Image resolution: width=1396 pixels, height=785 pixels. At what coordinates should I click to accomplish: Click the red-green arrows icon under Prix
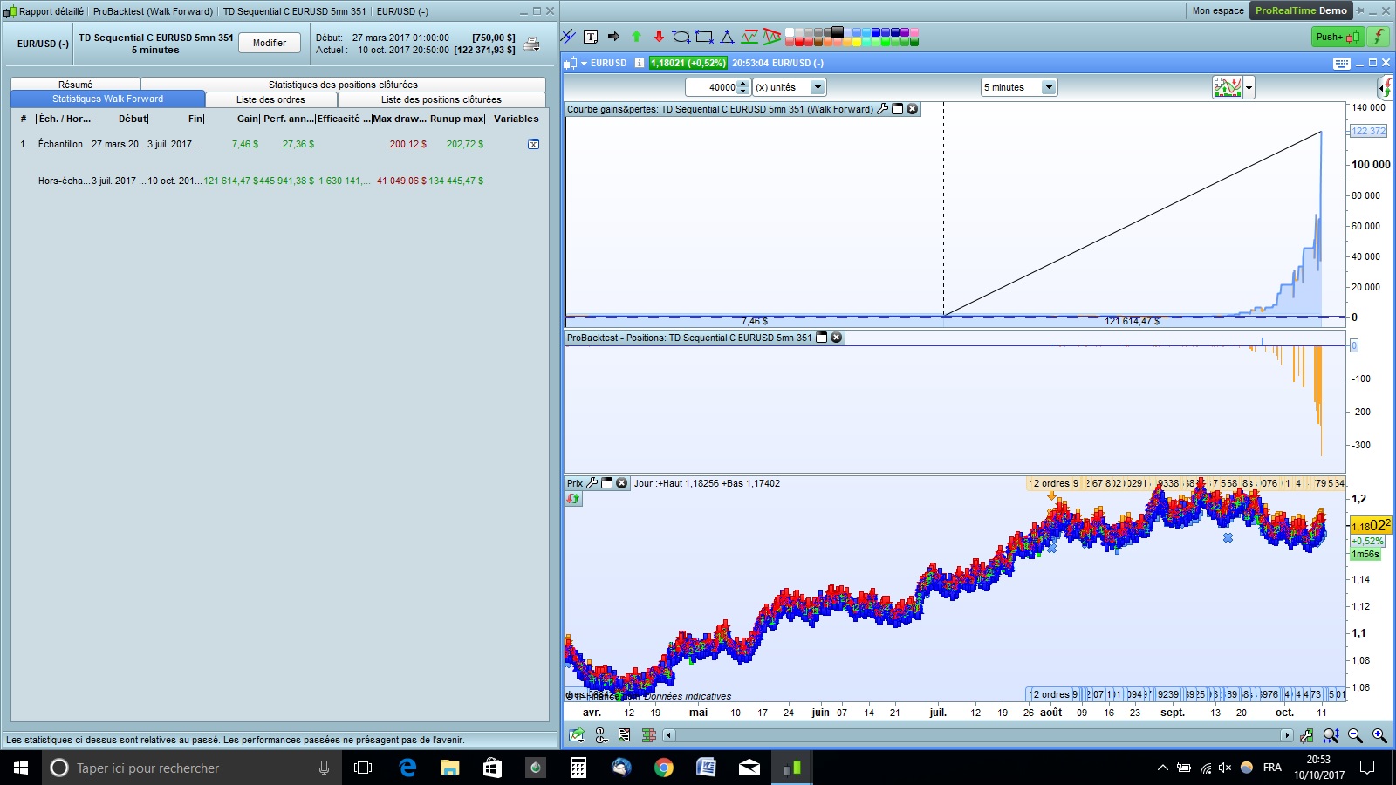[573, 499]
